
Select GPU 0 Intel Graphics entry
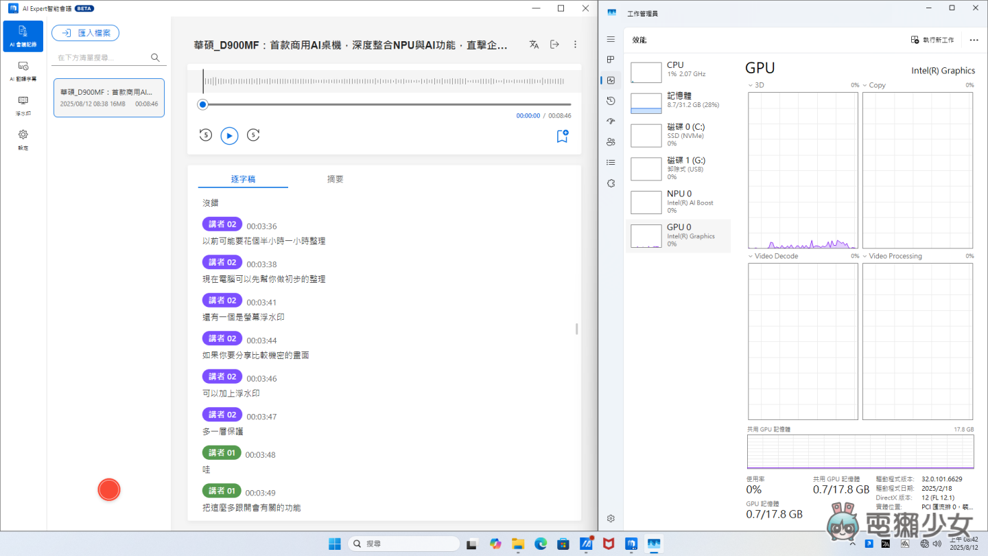(678, 235)
